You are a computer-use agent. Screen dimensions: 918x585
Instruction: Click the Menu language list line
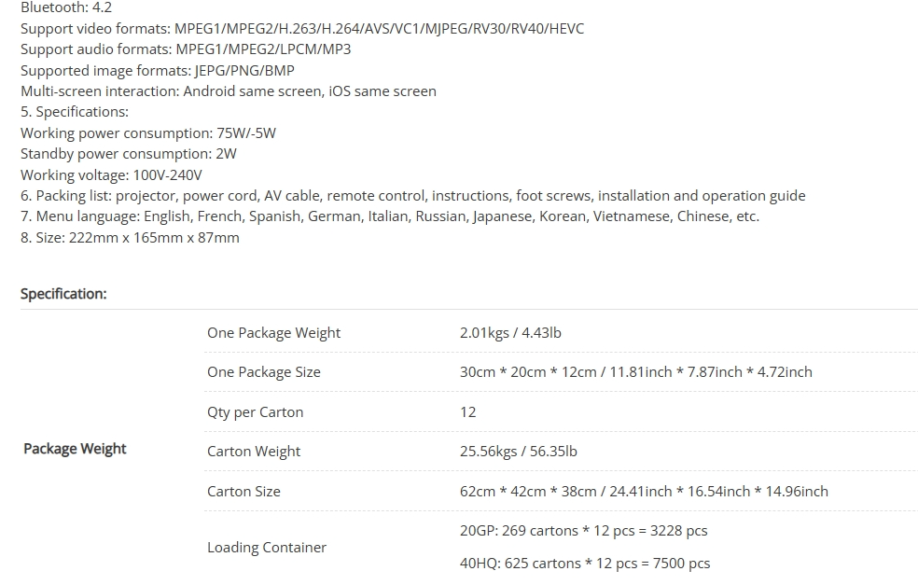[x=389, y=216]
